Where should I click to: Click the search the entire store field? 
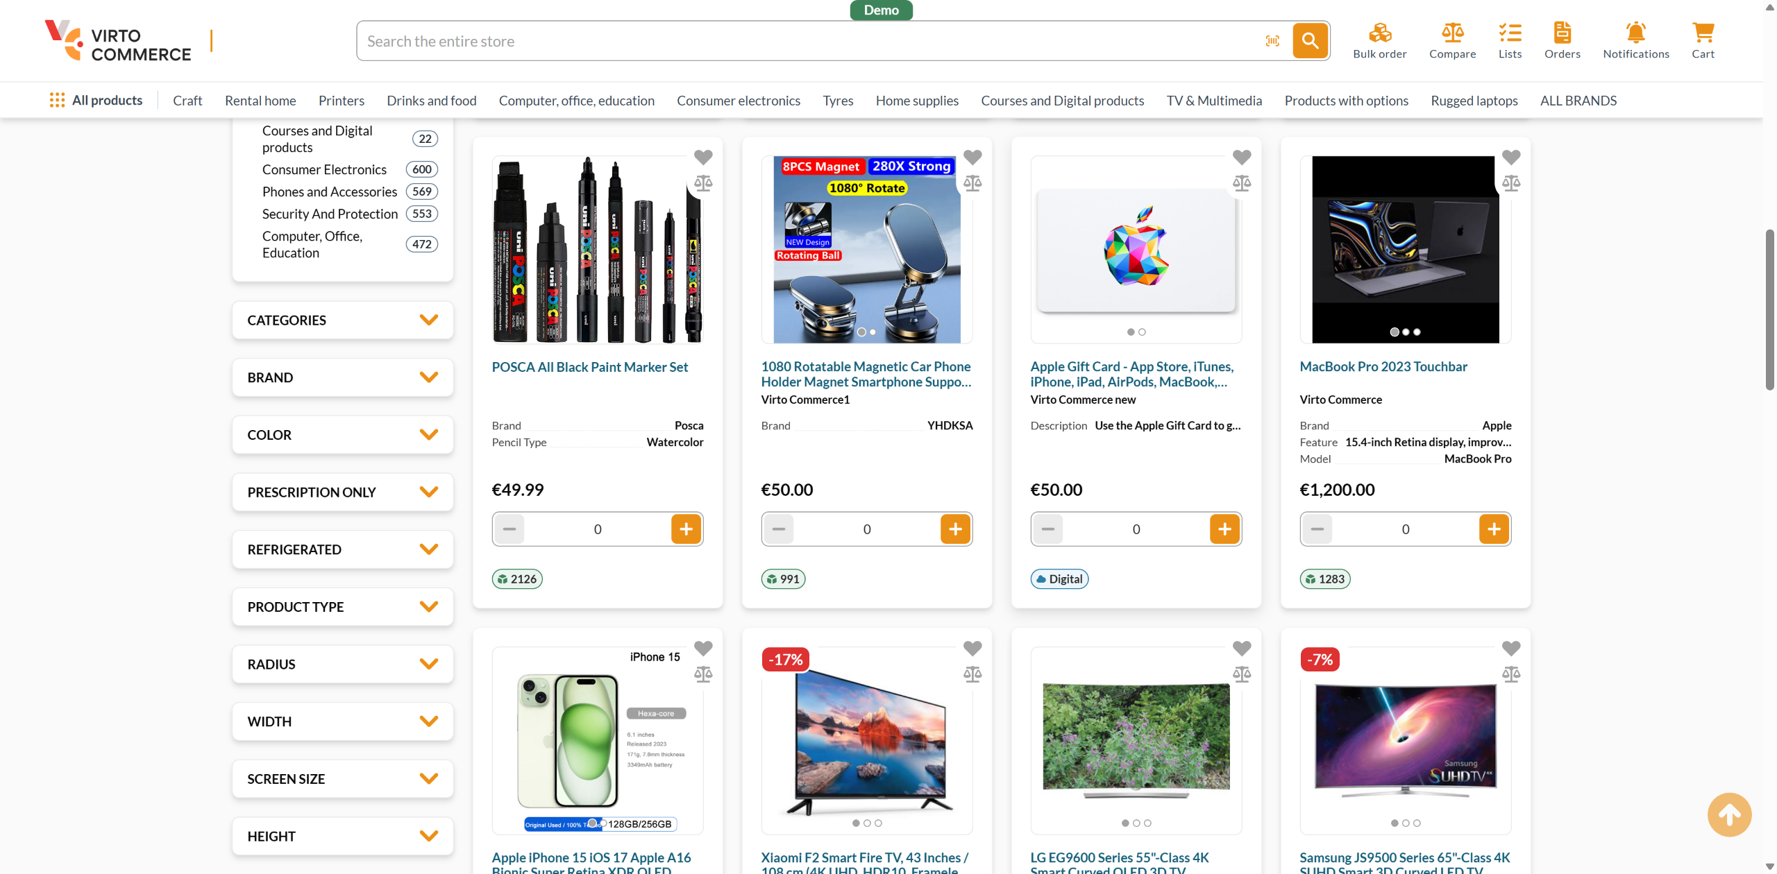pyautogui.click(x=805, y=41)
